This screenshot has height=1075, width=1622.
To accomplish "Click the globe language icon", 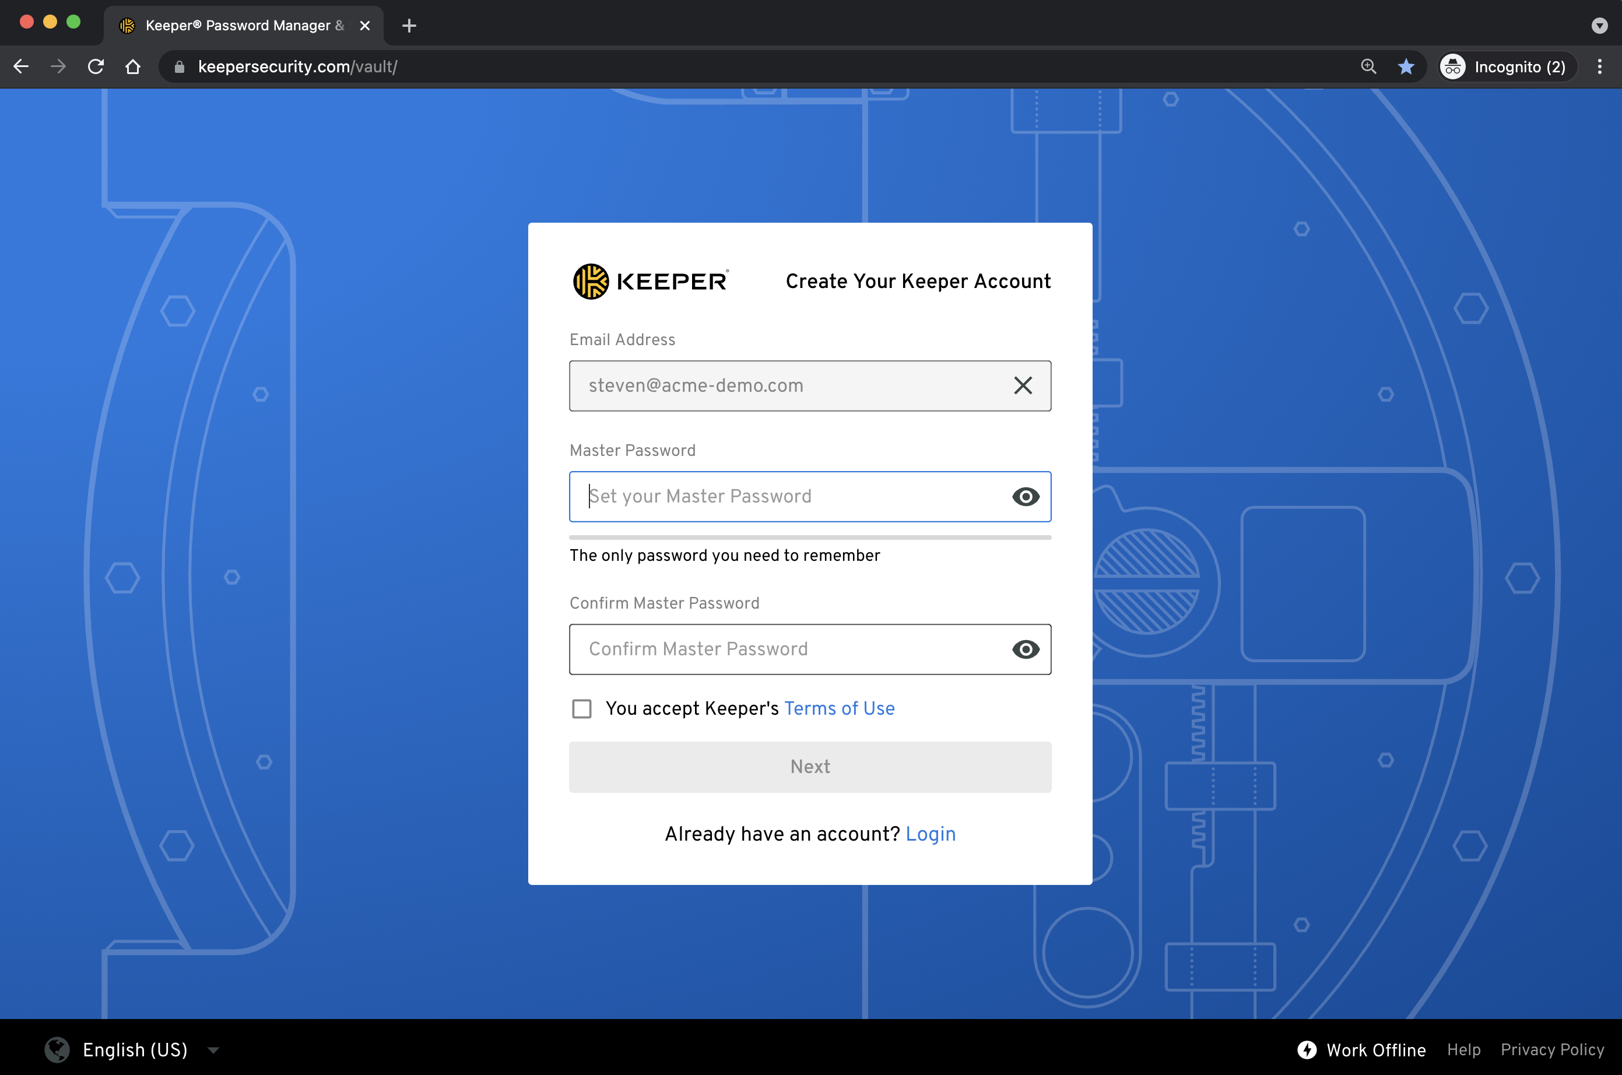I will (57, 1049).
